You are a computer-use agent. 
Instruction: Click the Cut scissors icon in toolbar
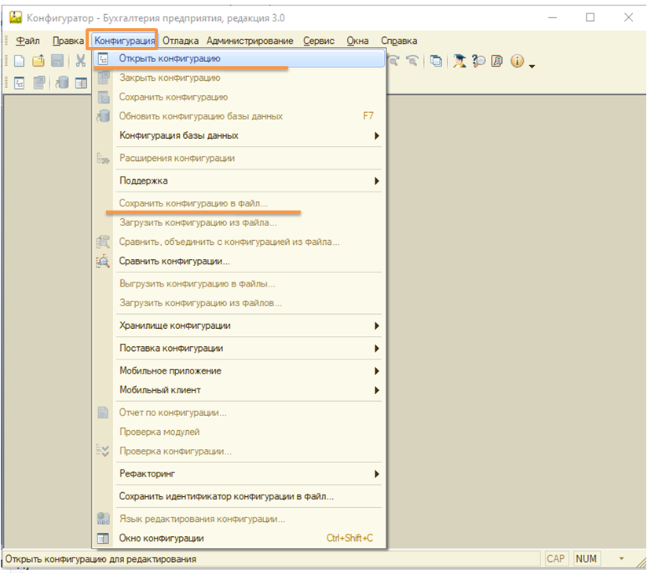pyautogui.click(x=80, y=61)
